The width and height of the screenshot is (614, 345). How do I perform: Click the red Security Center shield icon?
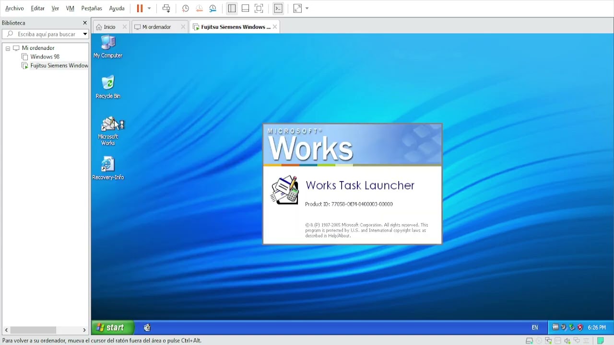580,328
